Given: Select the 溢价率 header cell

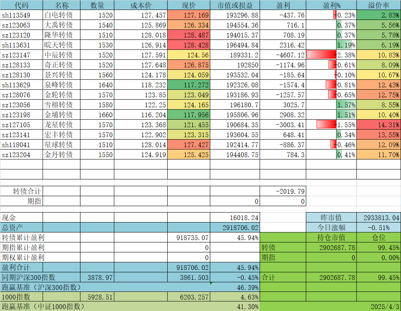Looking at the screenshot, I should [379, 5].
